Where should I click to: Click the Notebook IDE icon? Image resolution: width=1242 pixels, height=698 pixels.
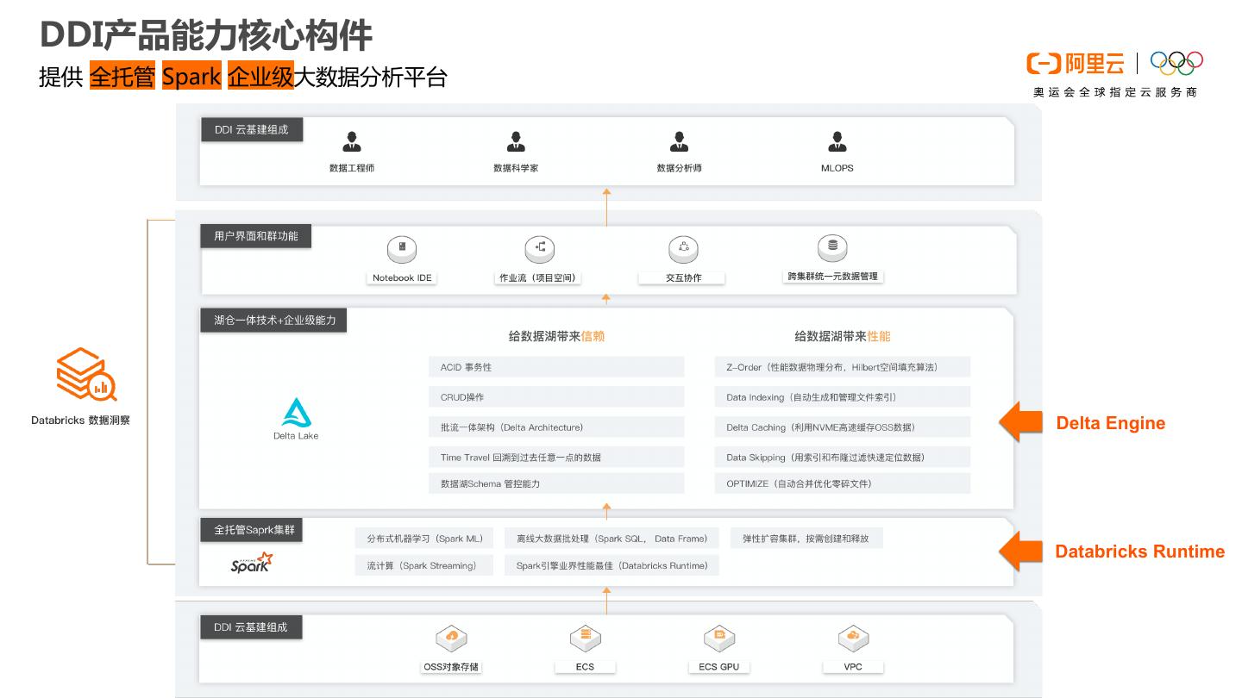point(402,250)
